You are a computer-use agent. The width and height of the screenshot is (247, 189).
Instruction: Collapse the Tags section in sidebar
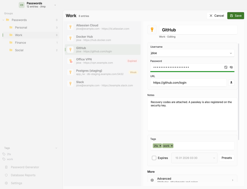[56, 148]
